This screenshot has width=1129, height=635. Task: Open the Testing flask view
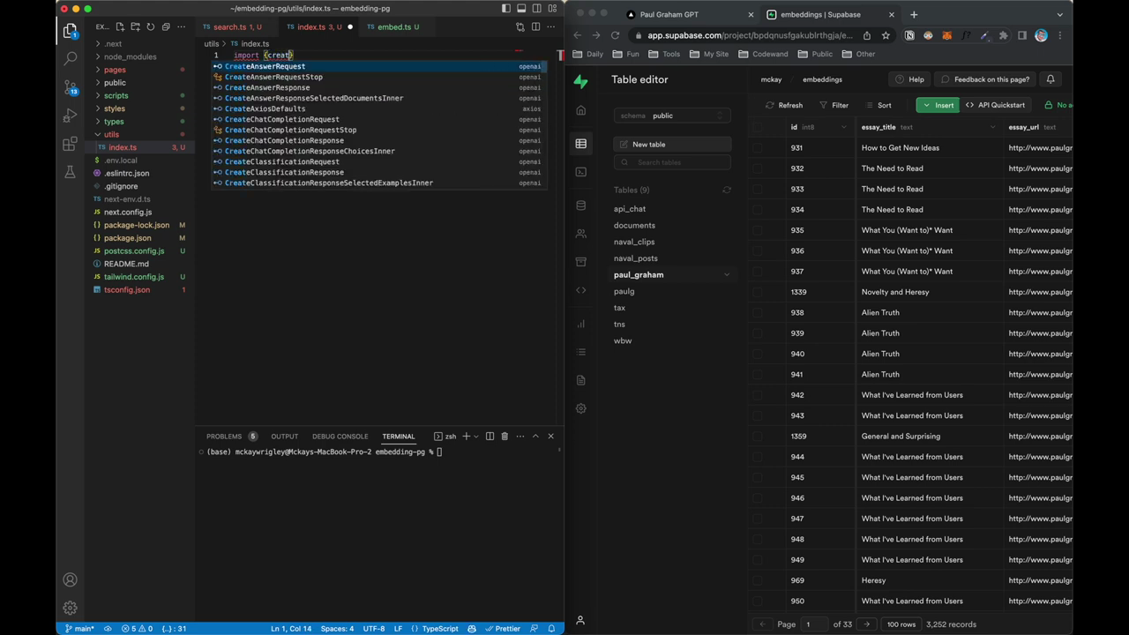[x=70, y=172]
